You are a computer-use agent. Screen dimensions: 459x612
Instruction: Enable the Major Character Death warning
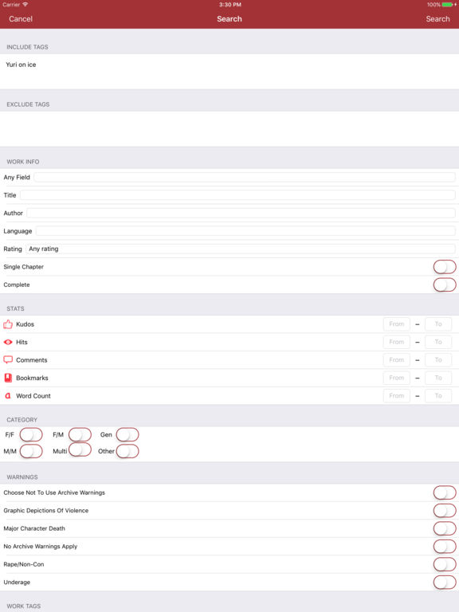[445, 528]
